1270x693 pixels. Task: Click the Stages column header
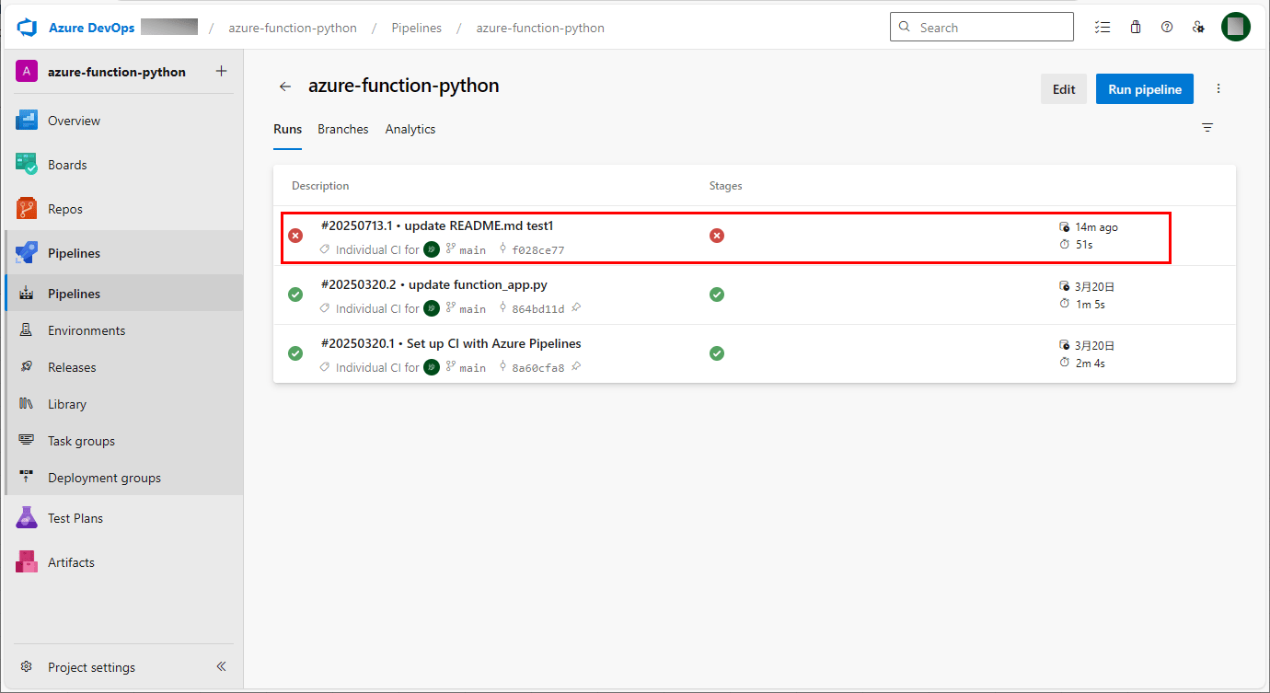[726, 186]
